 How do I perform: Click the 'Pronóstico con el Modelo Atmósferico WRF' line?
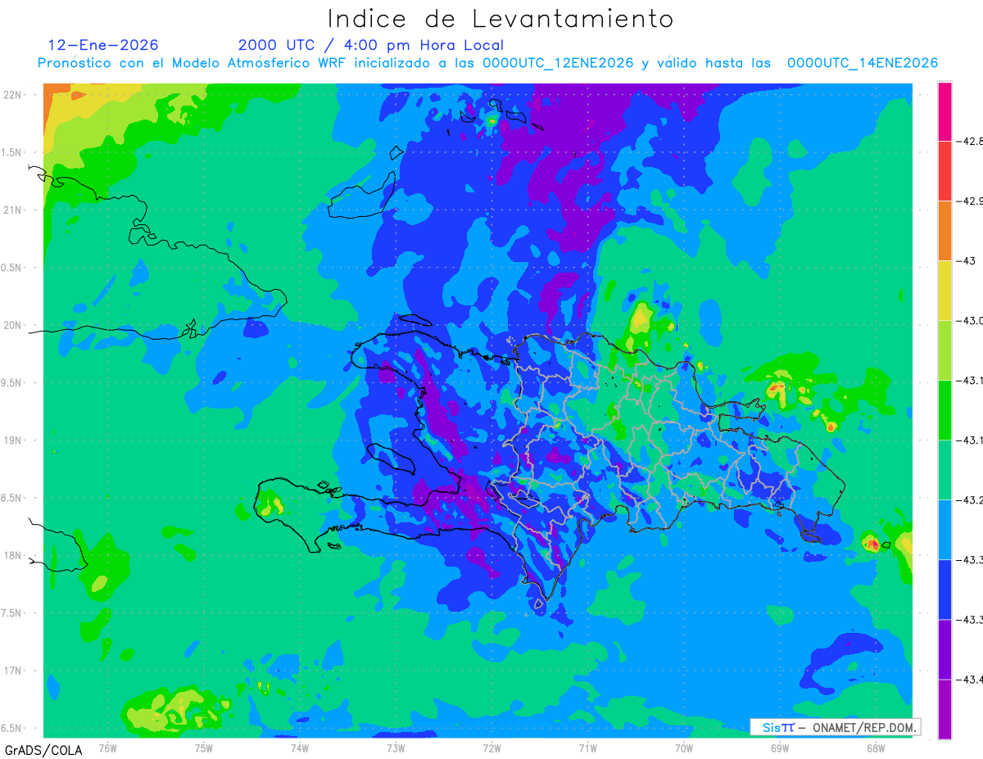(x=487, y=63)
